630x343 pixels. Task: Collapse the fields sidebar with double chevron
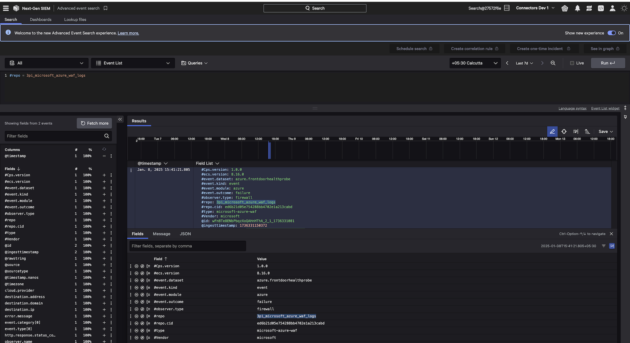click(120, 120)
